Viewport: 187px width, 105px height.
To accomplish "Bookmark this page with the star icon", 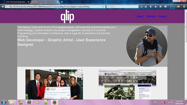I will tap(141, 7).
